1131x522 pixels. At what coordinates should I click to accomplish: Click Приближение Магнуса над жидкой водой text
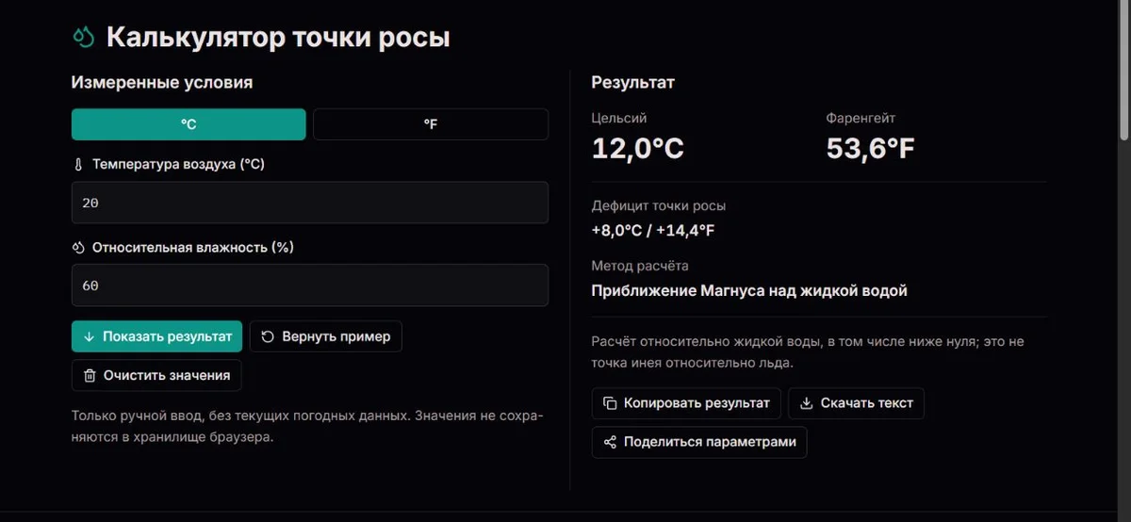(749, 291)
